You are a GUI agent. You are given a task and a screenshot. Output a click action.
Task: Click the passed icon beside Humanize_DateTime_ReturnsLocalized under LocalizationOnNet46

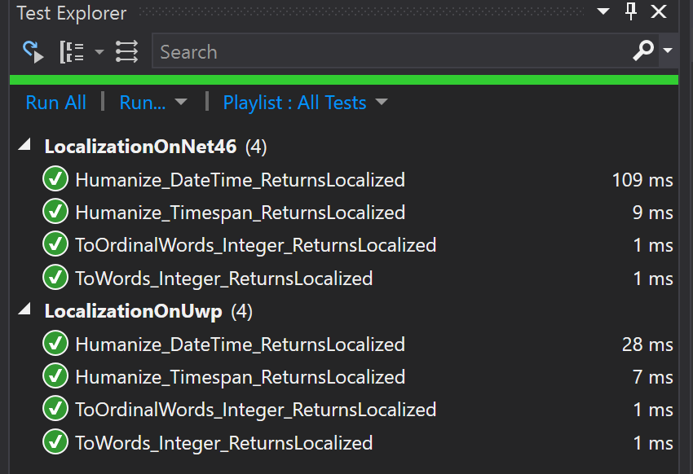(x=54, y=179)
